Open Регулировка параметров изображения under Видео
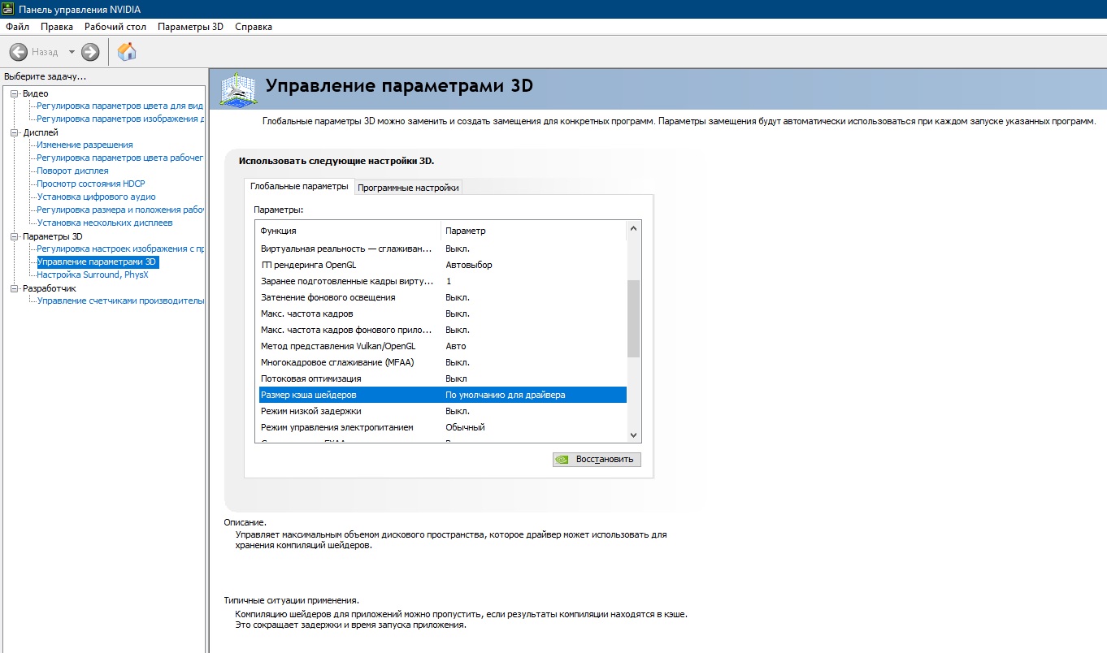 click(x=120, y=119)
